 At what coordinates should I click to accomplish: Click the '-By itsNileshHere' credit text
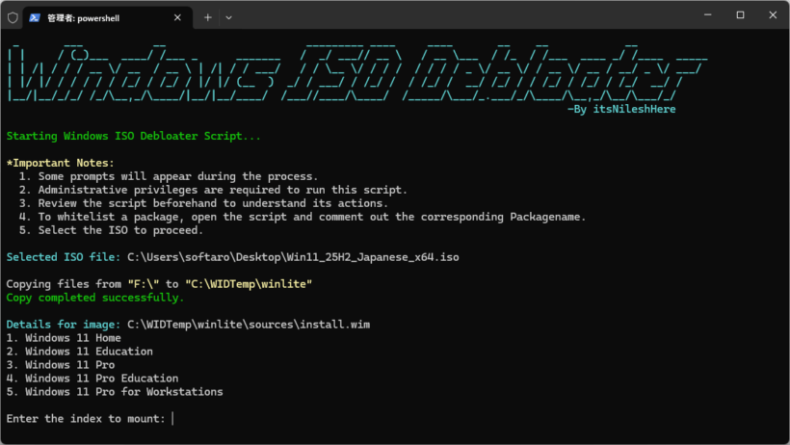tap(621, 110)
